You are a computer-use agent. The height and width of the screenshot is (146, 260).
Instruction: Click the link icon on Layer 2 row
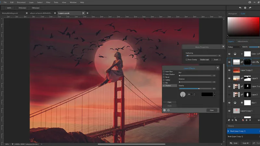click(x=242, y=94)
